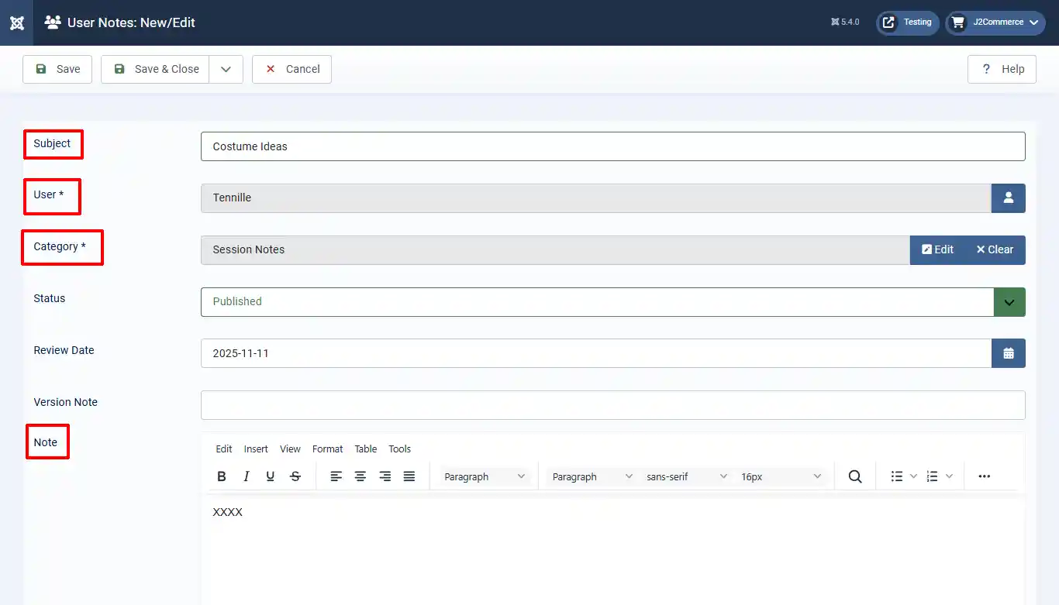Apply bold formatting in the editor
Viewport: 1059px width, 605px height.
point(222,476)
